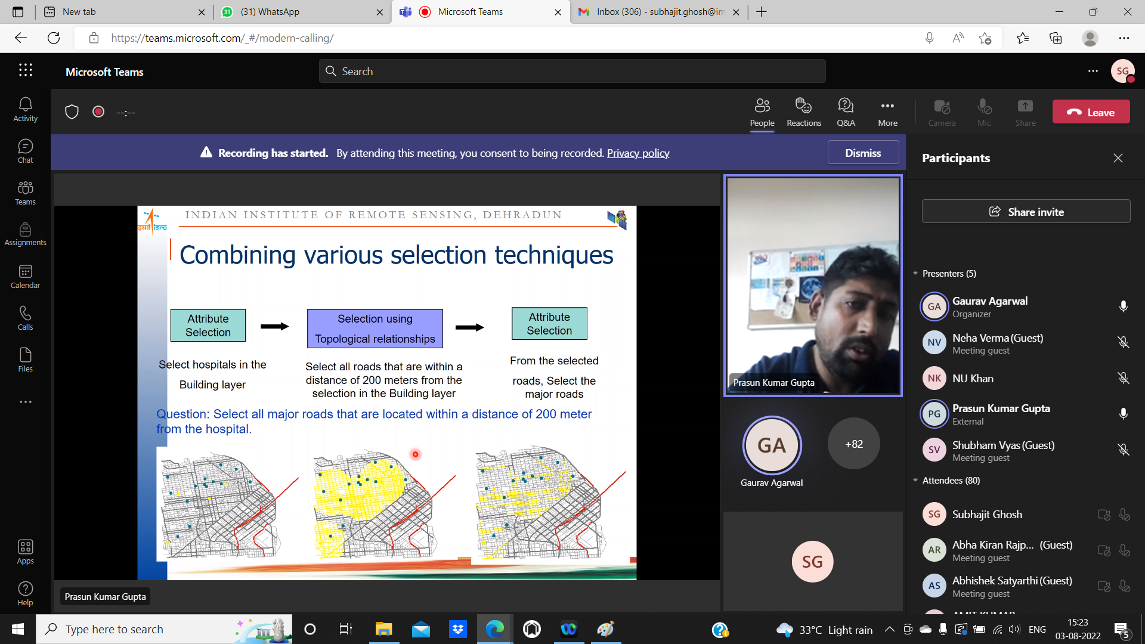Click the +82 more participants bubble

point(853,444)
